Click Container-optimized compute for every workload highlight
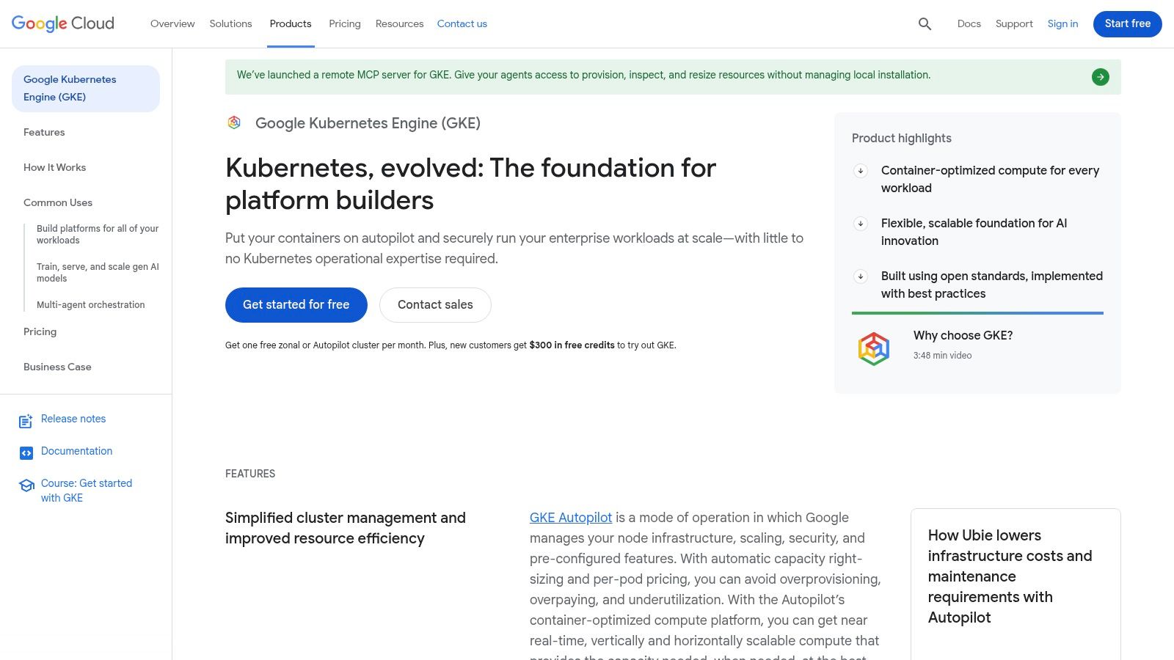 coord(990,179)
